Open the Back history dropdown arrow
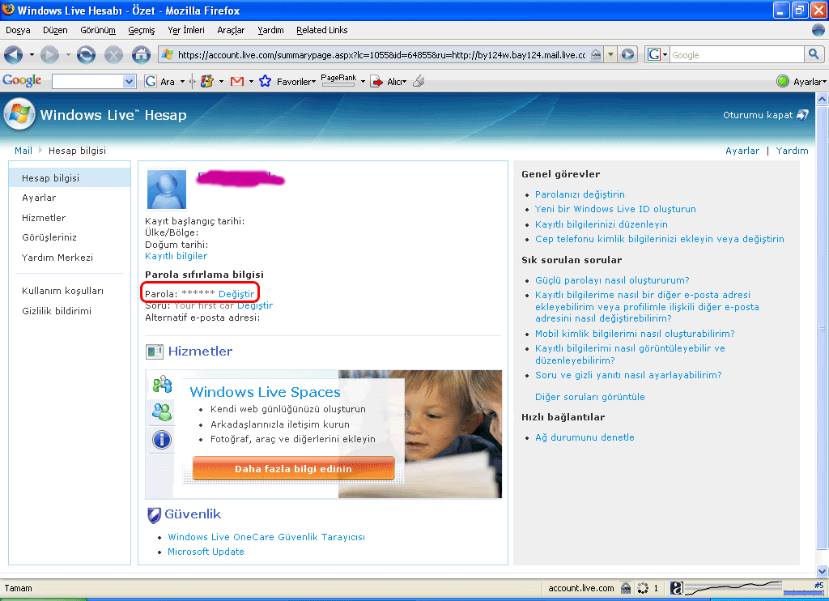The image size is (829, 601). tap(32, 54)
